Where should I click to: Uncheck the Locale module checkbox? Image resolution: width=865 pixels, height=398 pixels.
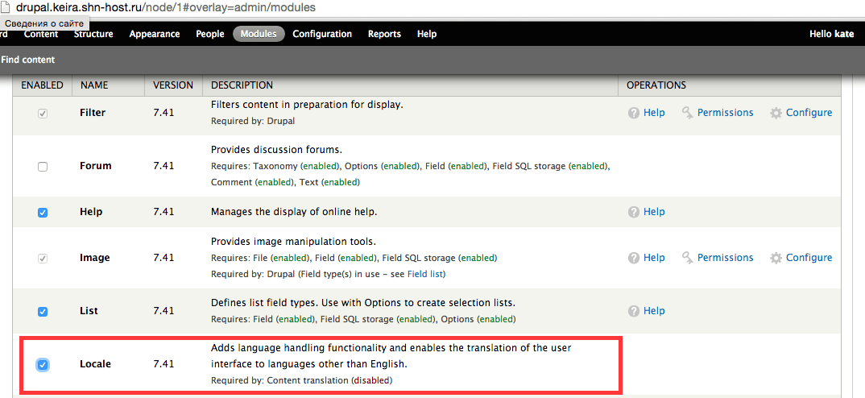point(43,365)
